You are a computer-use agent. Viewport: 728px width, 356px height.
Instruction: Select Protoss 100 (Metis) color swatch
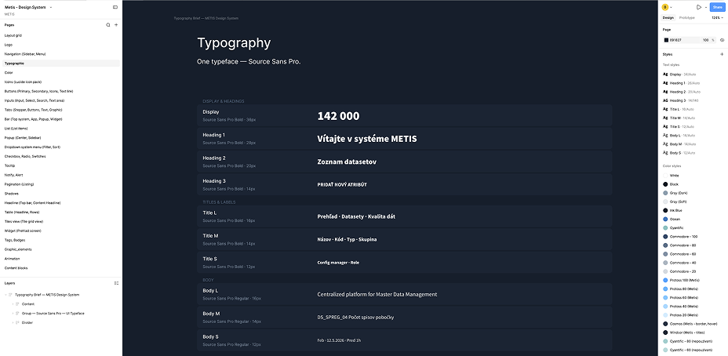point(665,281)
